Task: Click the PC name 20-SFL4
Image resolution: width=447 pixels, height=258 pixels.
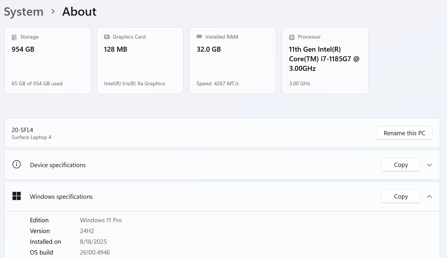Action: [x=22, y=130]
